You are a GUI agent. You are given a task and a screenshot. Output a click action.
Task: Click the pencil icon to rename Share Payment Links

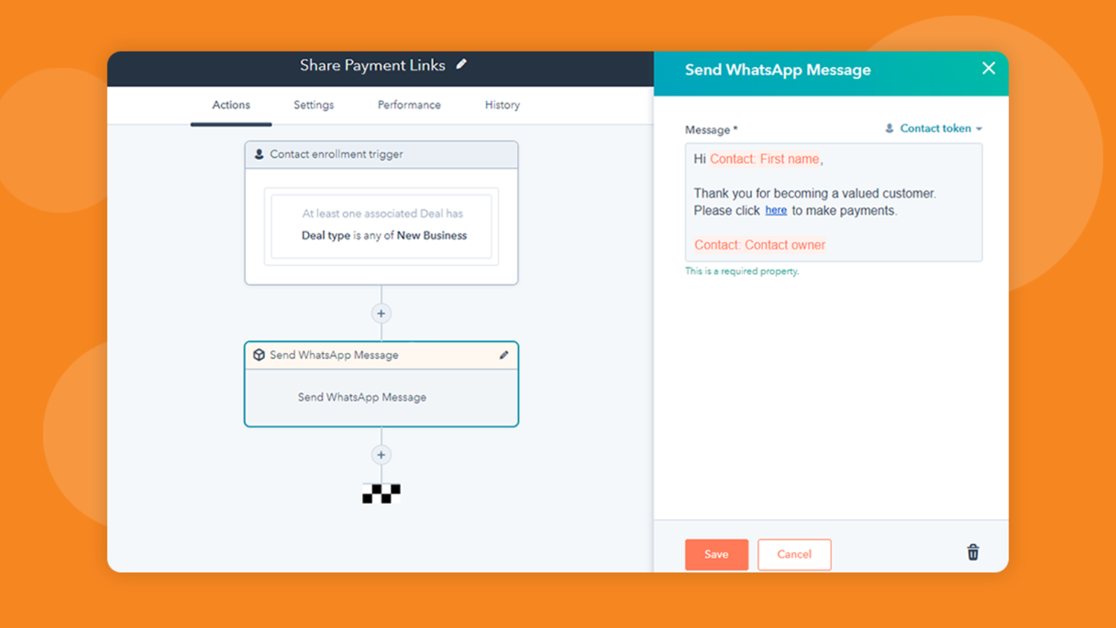coord(462,64)
